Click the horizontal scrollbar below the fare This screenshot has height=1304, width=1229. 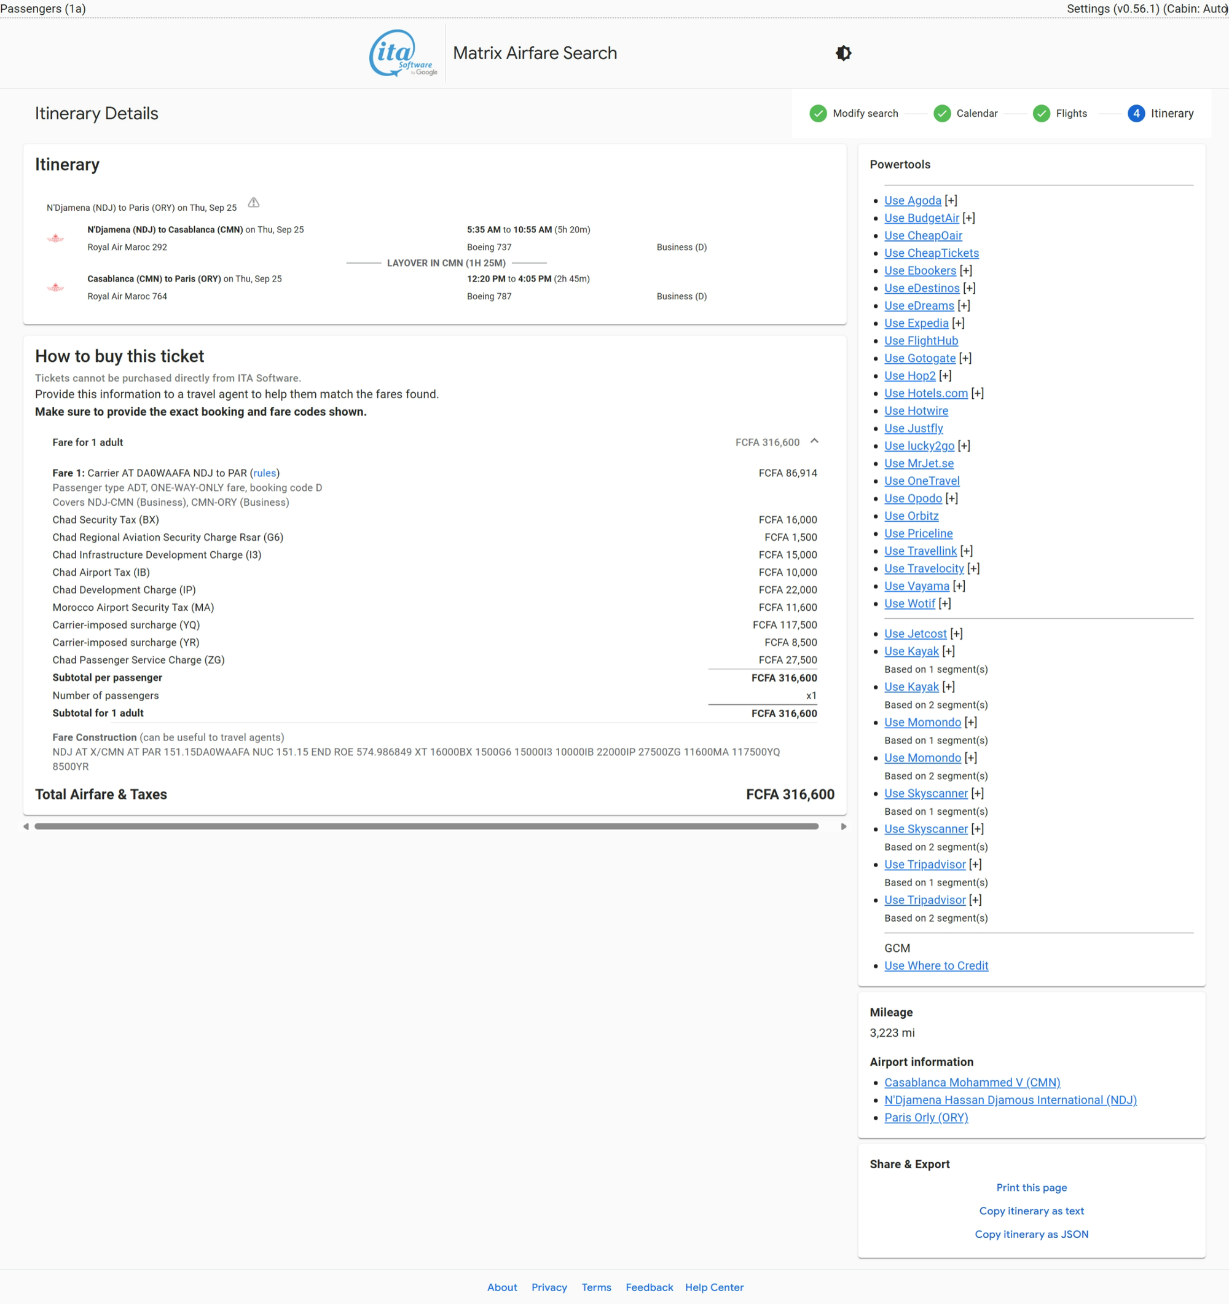pyautogui.click(x=426, y=827)
